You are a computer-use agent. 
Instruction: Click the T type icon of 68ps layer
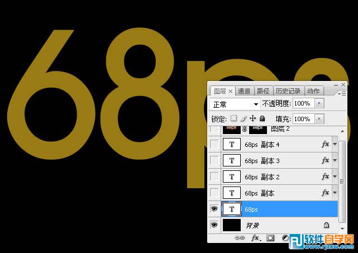[x=232, y=209]
